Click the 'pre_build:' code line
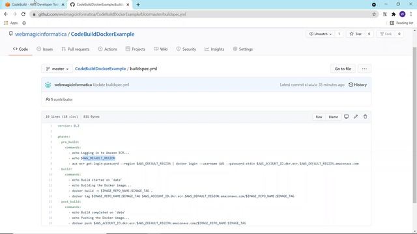Image resolution: width=417 pixels, height=234 pixels. tap(70, 142)
